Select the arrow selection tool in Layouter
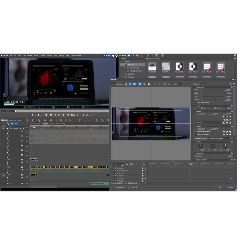Viewport: 245px width, 245px height. coord(140,84)
